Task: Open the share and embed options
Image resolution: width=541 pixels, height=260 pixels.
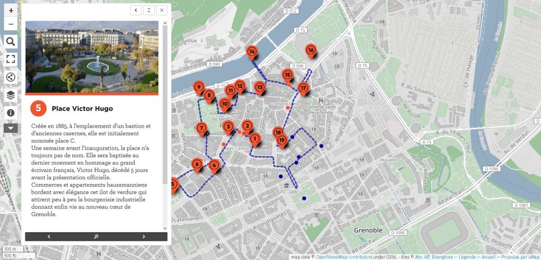Action: tap(11, 78)
